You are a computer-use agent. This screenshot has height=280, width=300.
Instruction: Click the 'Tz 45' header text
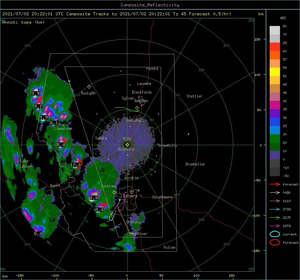[179, 14]
